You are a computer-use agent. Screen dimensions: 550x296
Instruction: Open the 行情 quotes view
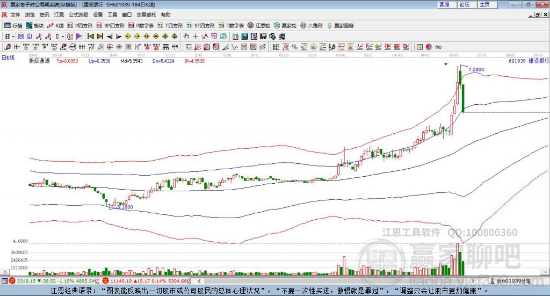pos(13,26)
